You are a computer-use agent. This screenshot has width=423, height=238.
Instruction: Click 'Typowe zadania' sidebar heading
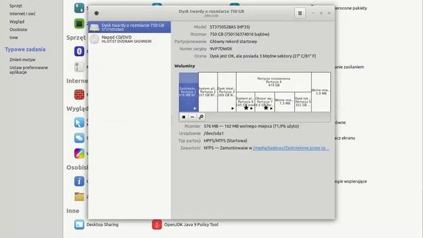(25, 50)
